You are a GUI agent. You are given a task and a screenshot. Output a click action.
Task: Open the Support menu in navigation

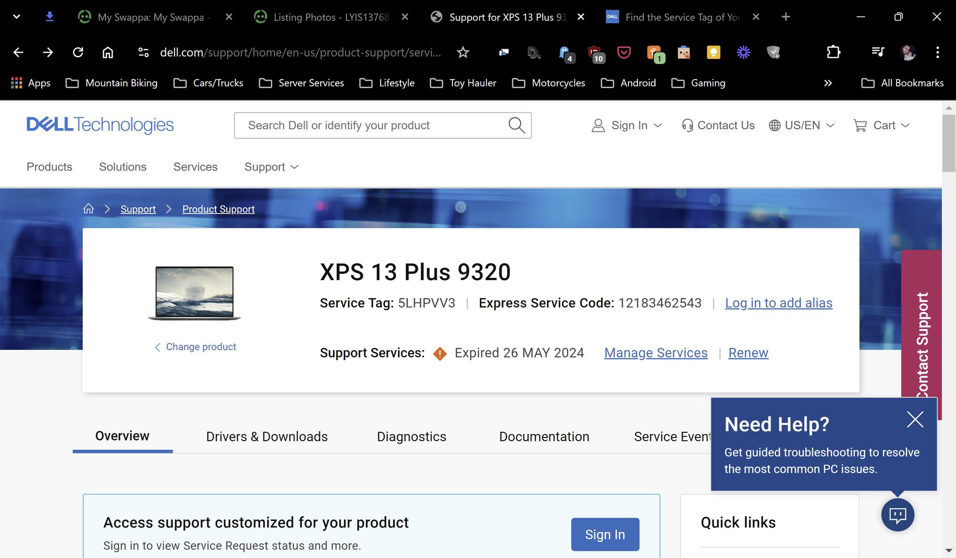pos(271,167)
